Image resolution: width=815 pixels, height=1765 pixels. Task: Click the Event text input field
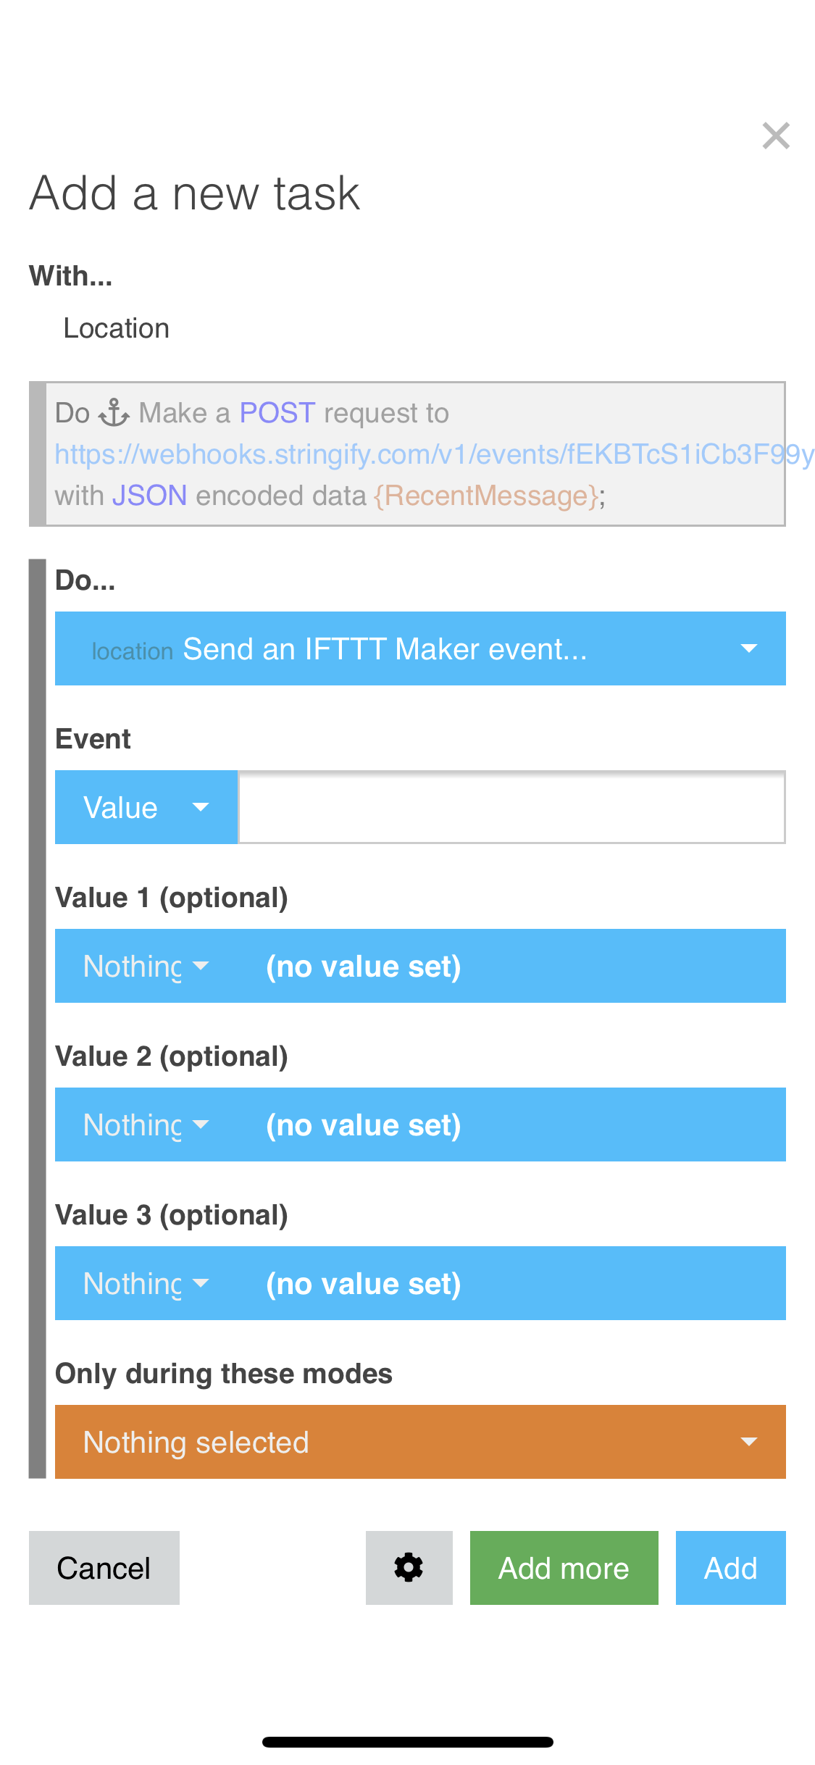pos(511,807)
